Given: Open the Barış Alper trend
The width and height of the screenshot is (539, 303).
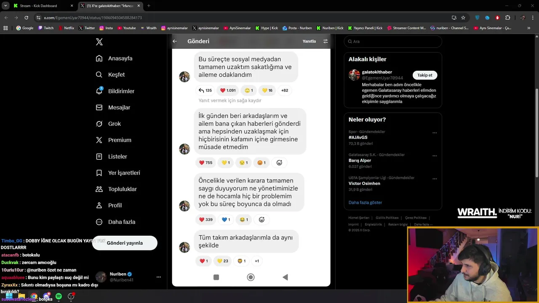Looking at the screenshot, I should (360, 160).
